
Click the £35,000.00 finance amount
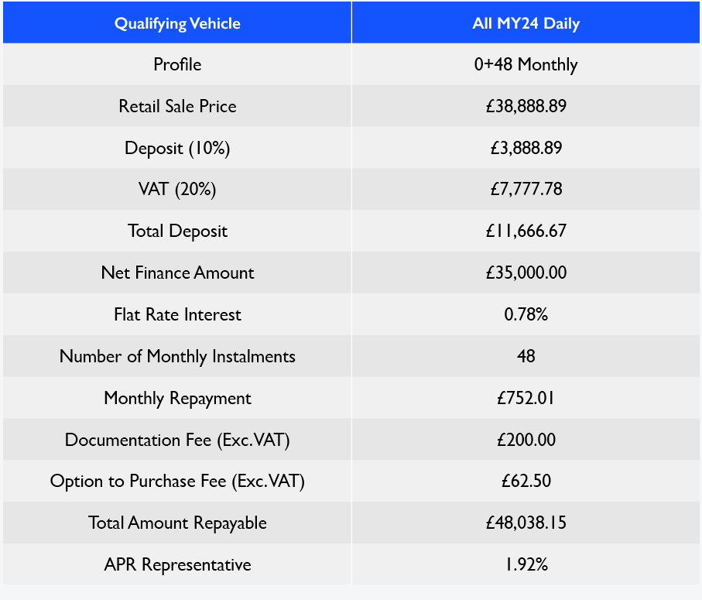pos(526,273)
